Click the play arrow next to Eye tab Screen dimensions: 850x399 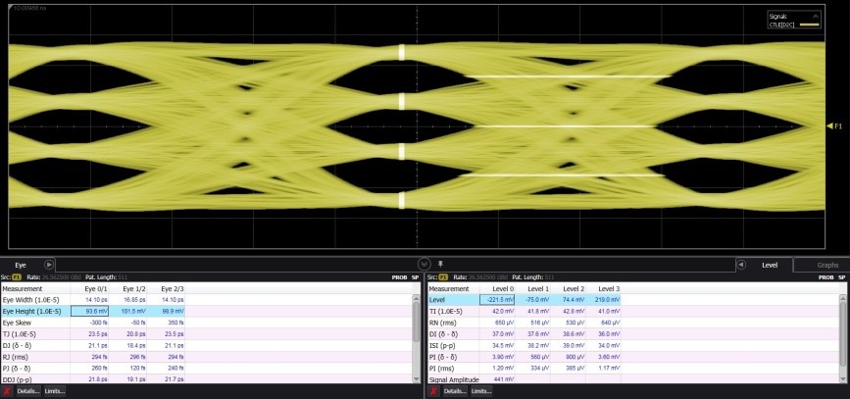[x=49, y=265]
